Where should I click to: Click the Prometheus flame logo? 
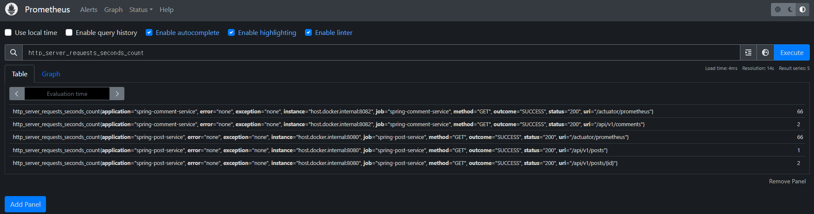coord(12,9)
